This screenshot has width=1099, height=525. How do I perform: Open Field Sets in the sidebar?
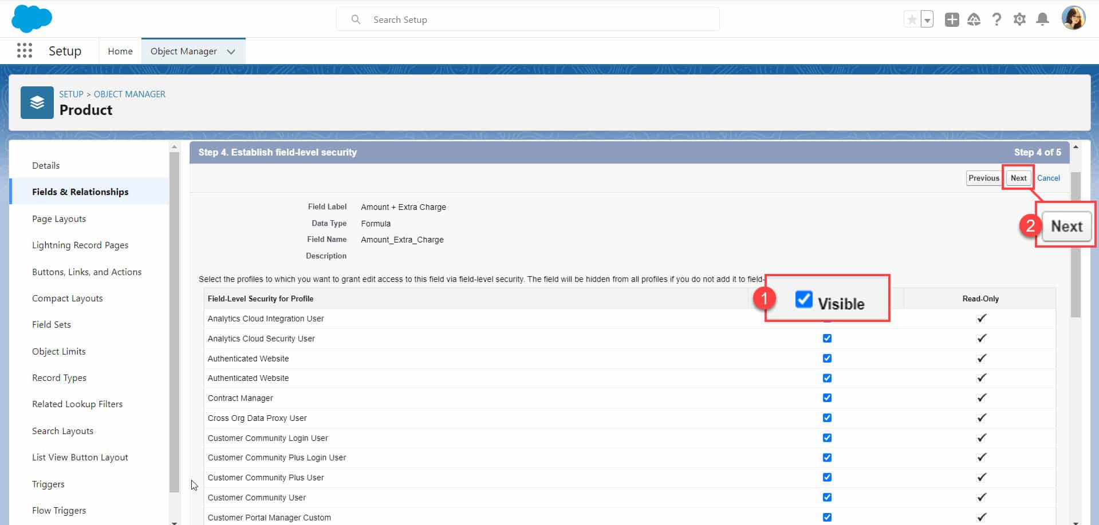(52, 324)
